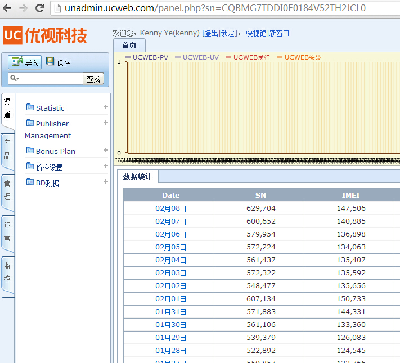Click the 登出 logout link
Viewport: 400px width, 363px height.
pos(211,33)
